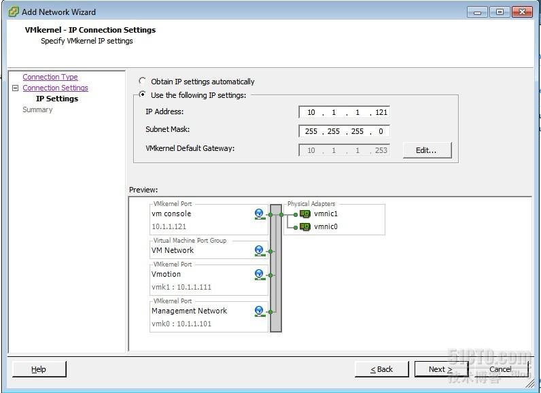Click the vmnic0 adapter card icon
Viewport: 541px width, 393px height.
click(305, 226)
